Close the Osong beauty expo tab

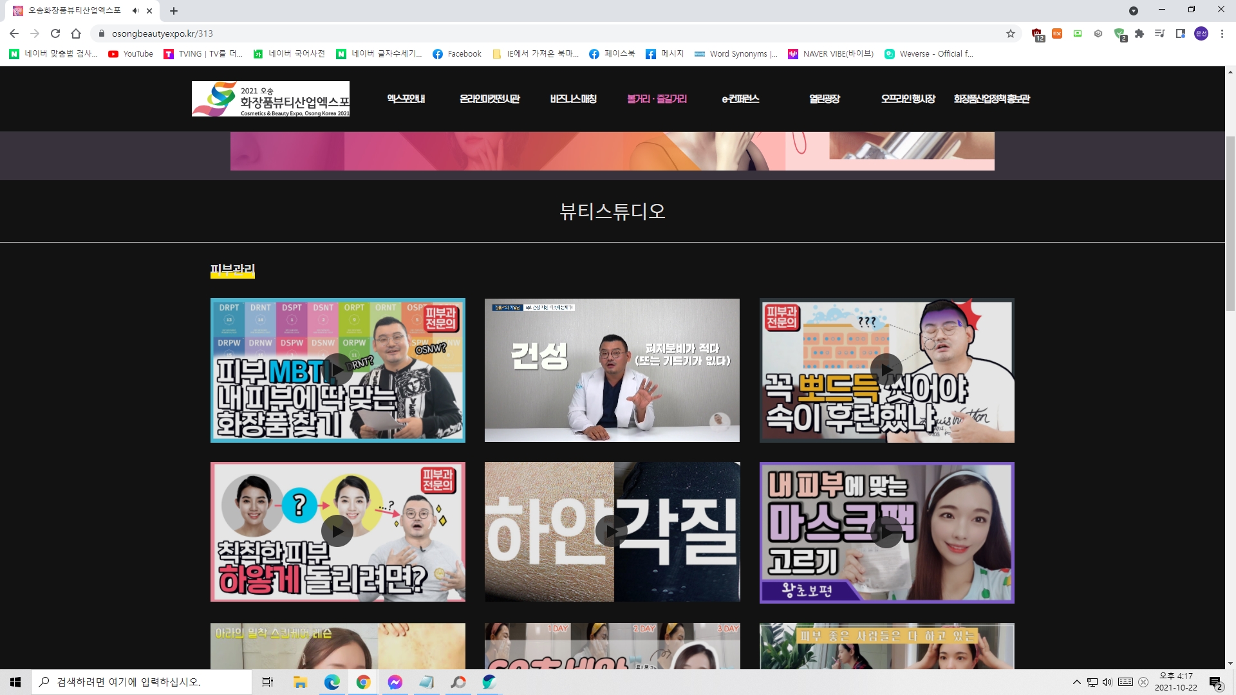[x=149, y=11]
